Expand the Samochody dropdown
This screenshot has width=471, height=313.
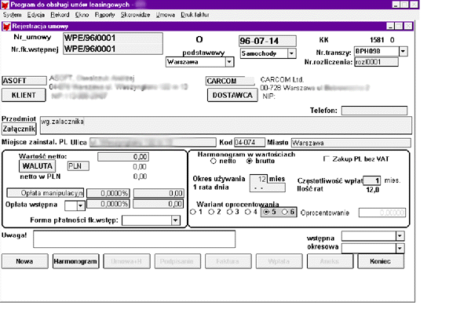coord(291,53)
